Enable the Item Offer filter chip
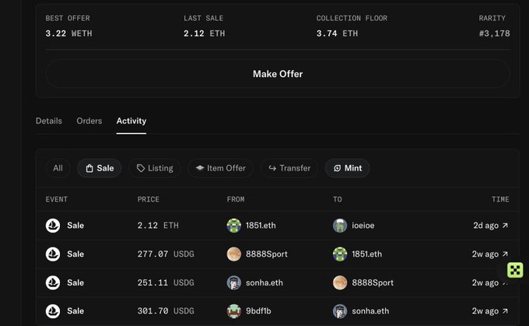The height and width of the screenshot is (326, 529). (x=221, y=168)
